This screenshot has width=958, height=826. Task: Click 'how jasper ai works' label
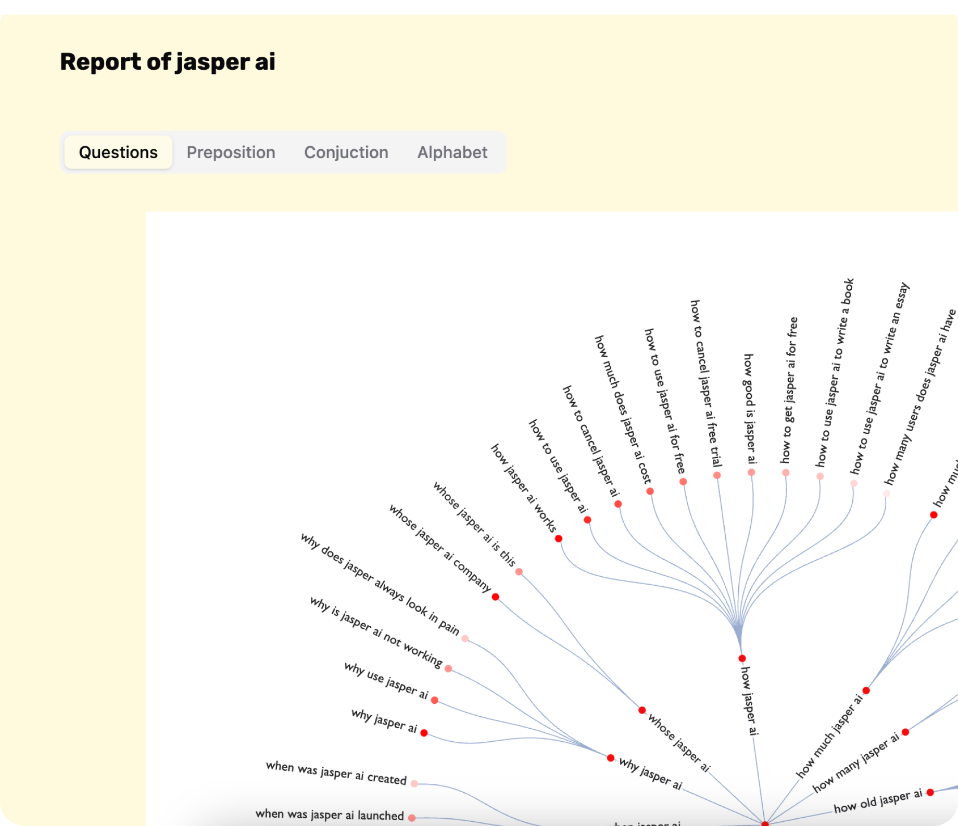pos(524,488)
